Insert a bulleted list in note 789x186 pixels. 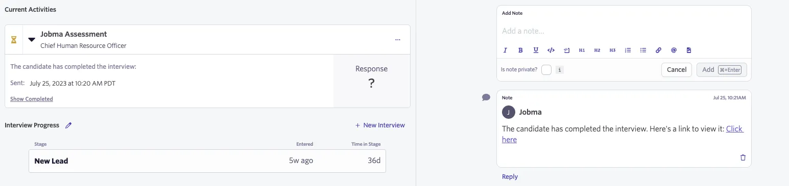(x=643, y=50)
